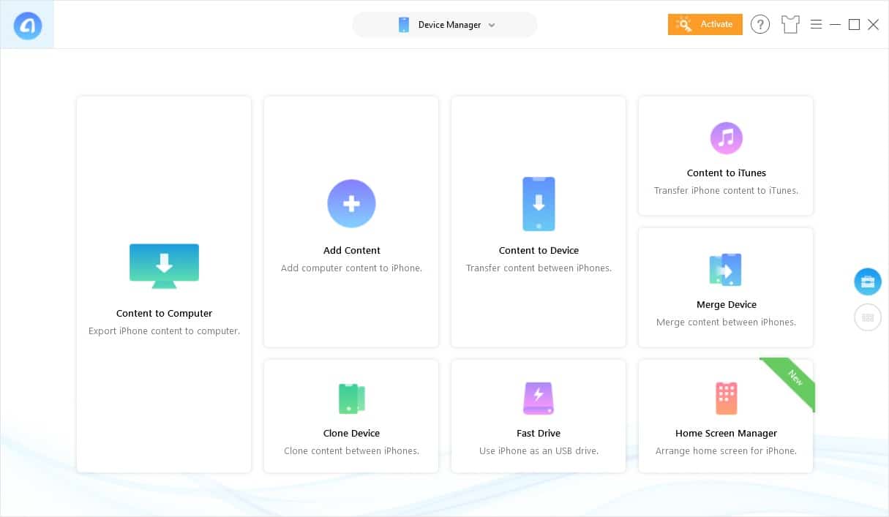Select the Add Content label

point(352,250)
